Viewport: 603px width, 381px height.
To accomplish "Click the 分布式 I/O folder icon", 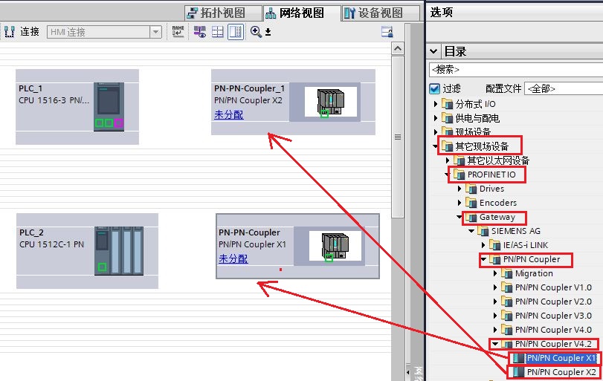I will click(448, 104).
